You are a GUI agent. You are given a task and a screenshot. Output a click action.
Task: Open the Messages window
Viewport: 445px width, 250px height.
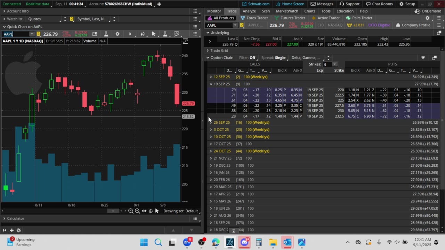[x=322, y=4]
